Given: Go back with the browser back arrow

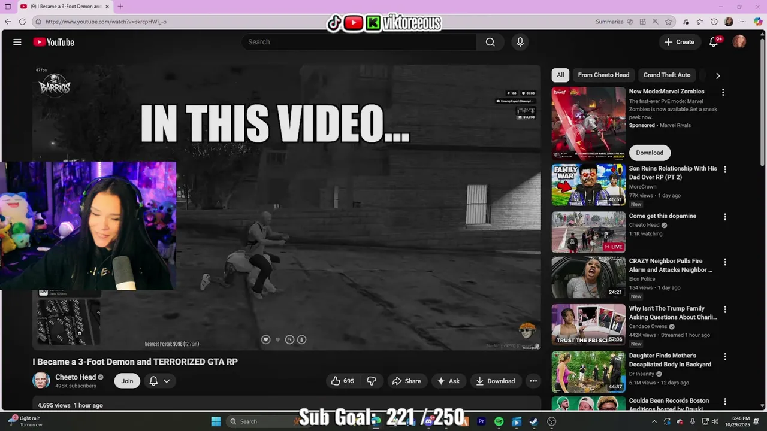Looking at the screenshot, I should pyautogui.click(x=8, y=22).
